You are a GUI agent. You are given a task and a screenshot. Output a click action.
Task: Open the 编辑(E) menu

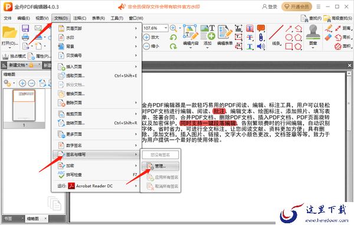point(24,18)
